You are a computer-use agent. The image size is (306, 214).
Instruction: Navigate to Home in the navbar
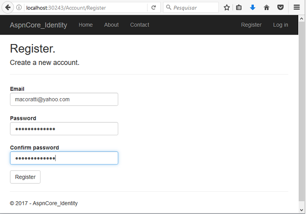click(86, 25)
